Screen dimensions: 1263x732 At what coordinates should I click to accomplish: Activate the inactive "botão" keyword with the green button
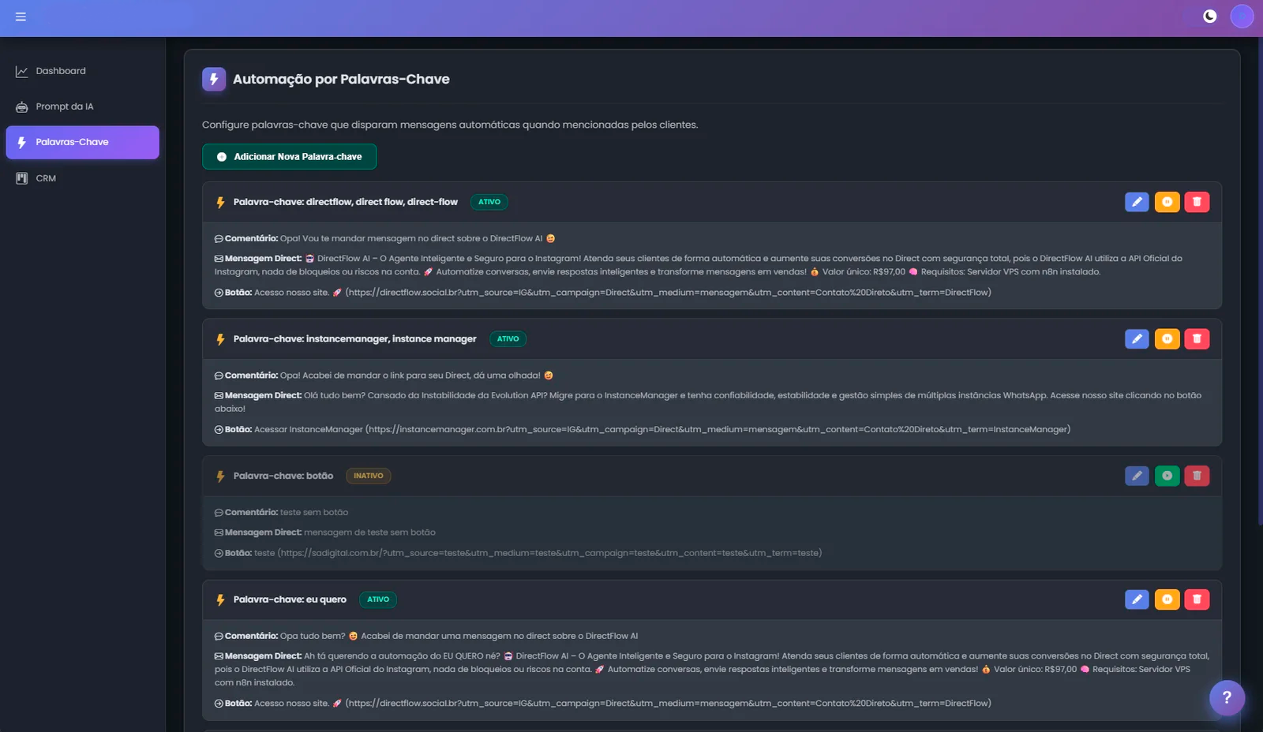tap(1167, 476)
